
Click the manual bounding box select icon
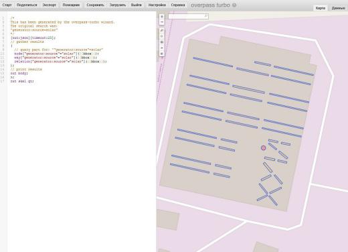162,42
